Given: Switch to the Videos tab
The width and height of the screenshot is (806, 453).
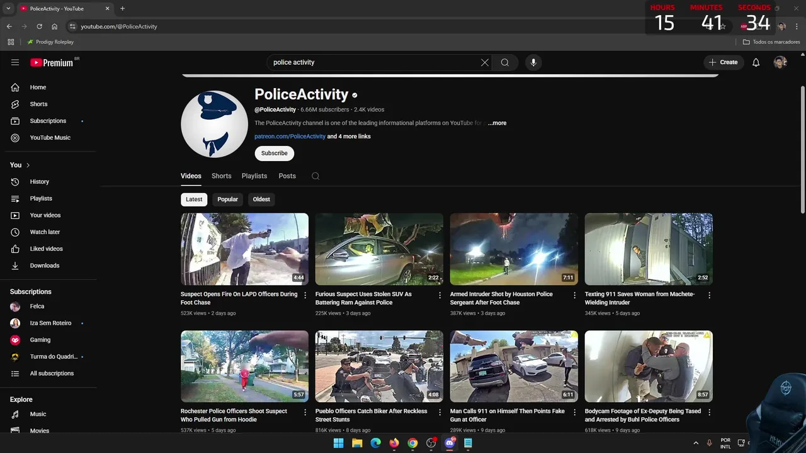Looking at the screenshot, I should click(191, 176).
